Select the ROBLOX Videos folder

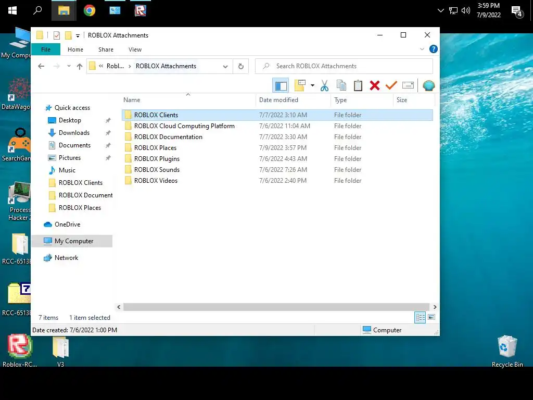coord(277,180)
